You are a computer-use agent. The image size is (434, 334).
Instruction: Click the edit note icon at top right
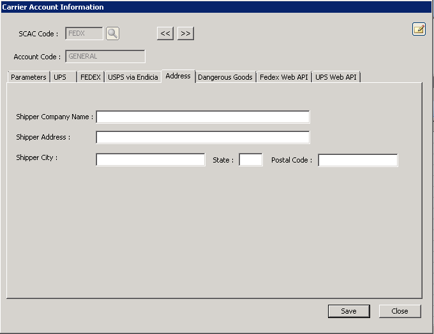(x=419, y=29)
